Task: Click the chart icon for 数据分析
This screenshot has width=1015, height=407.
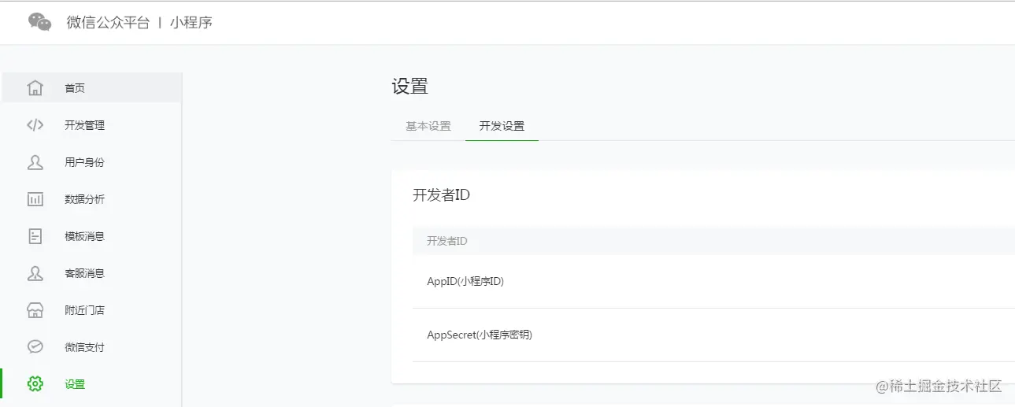Action: point(35,199)
